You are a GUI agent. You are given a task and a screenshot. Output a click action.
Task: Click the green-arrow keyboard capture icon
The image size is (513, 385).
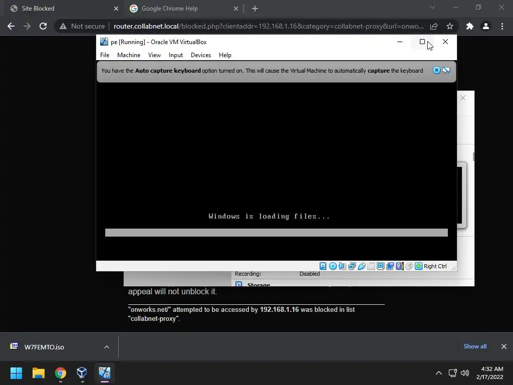[418, 266]
